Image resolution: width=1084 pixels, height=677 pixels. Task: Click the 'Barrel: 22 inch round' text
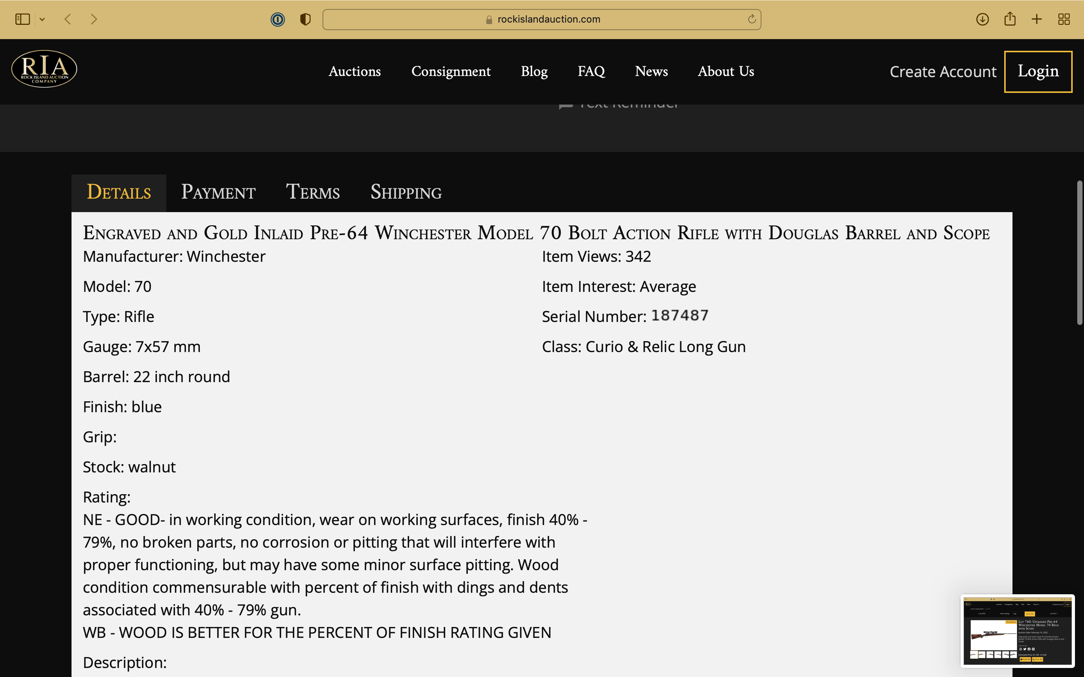(156, 377)
